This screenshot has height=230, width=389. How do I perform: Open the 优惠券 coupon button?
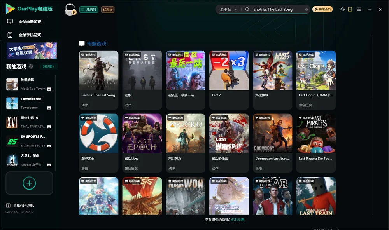(108, 9)
